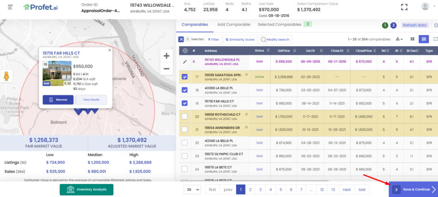
Task: Zoom out on the map
Action: click(x=167, y=68)
